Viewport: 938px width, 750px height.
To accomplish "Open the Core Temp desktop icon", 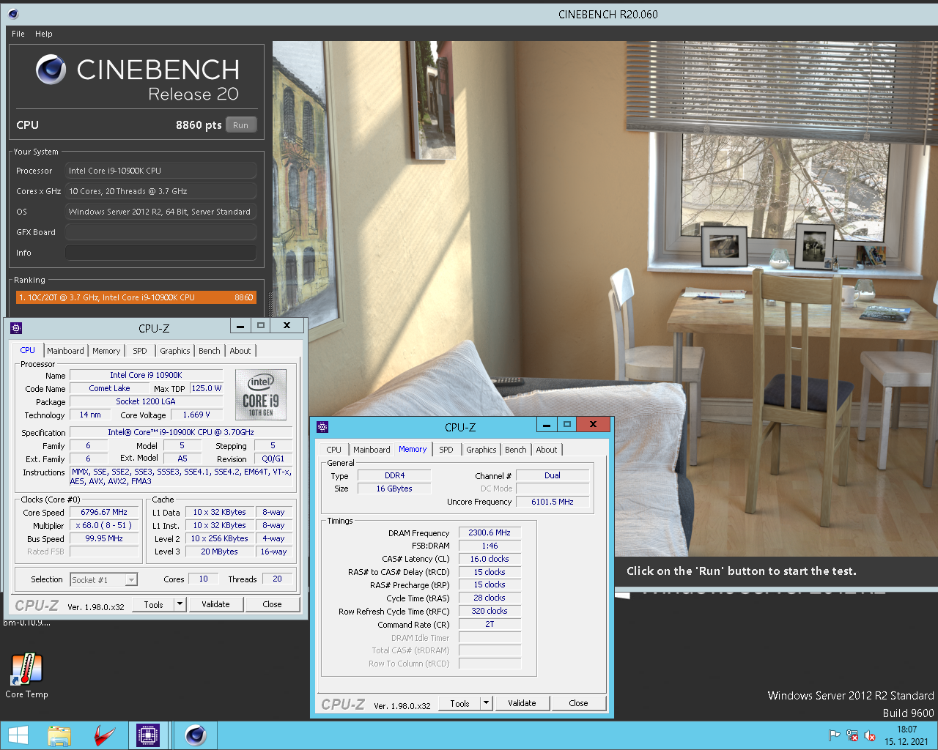I will pyautogui.click(x=27, y=675).
